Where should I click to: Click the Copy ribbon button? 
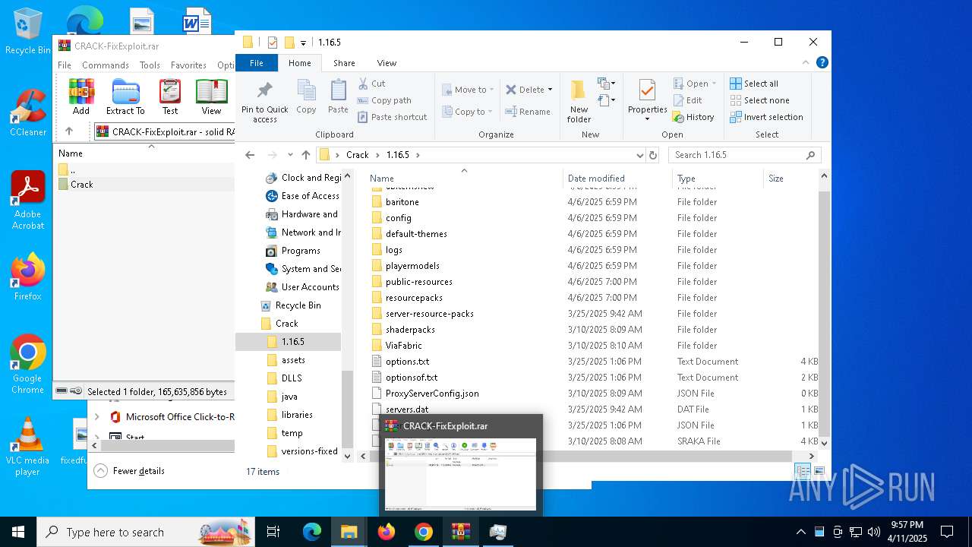(306, 96)
